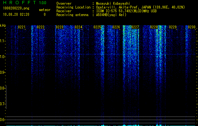
Task: Click the 0.7 kHz axis label
Action: 2,104
